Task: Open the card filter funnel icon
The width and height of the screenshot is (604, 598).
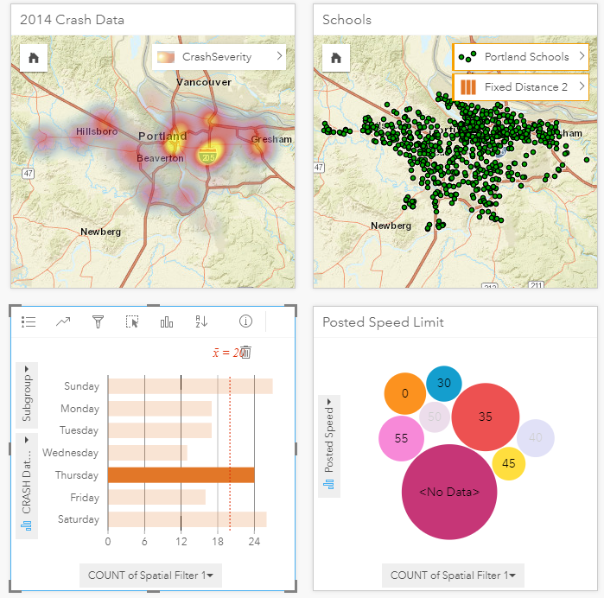Action: [98, 321]
